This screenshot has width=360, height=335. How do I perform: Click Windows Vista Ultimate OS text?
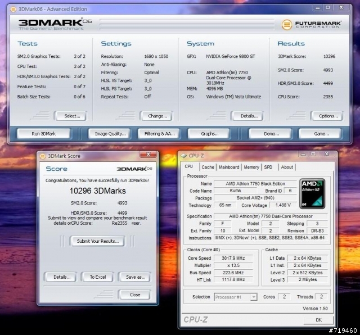pyautogui.click(x=233, y=97)
